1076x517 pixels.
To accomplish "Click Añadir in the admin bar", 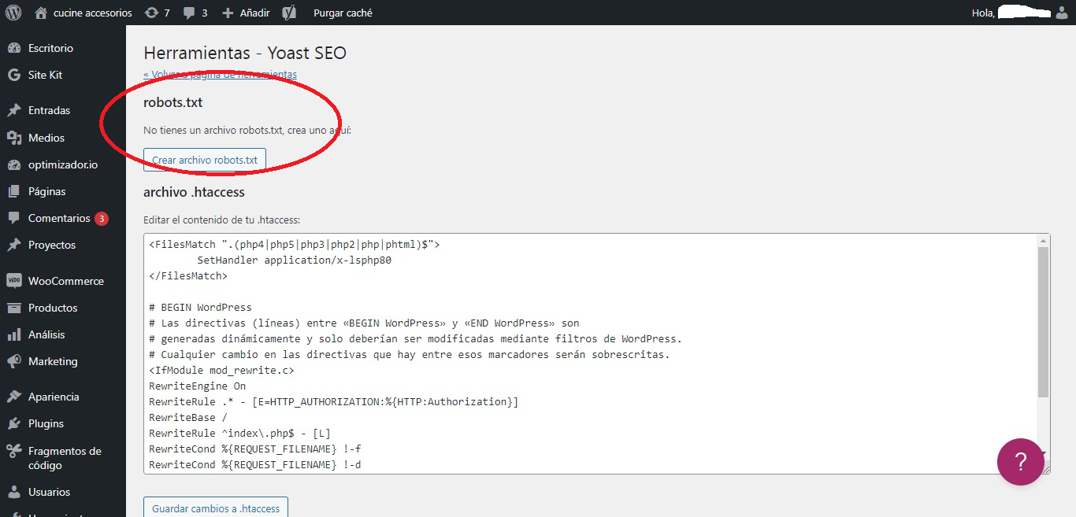I will (x=254, y=13).
